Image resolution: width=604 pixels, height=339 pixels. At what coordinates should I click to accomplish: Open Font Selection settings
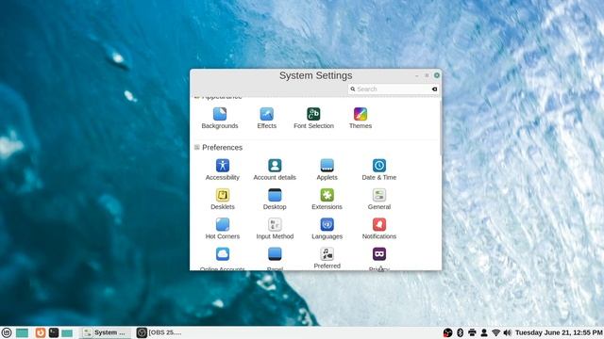(x=313, y=118)
